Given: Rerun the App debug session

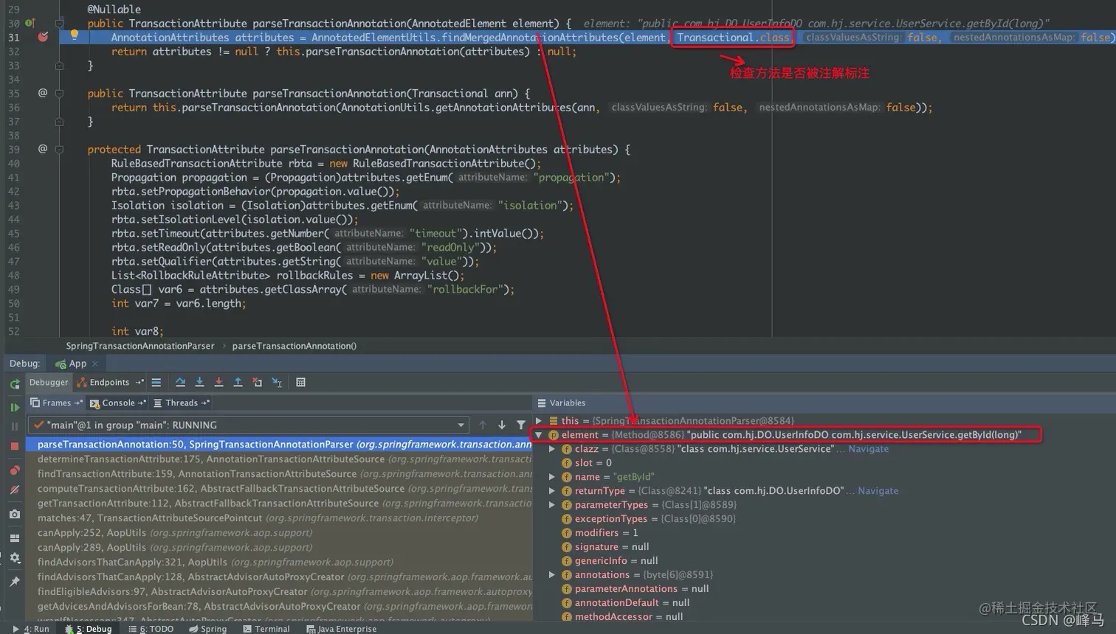Looking at the screenshot, I should (x=15, y=383).
